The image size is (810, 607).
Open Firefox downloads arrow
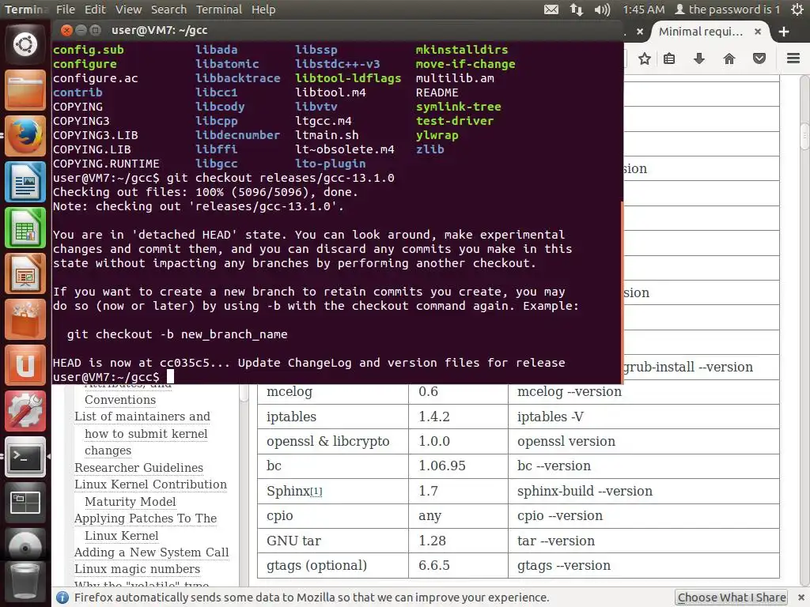point(699,58)
